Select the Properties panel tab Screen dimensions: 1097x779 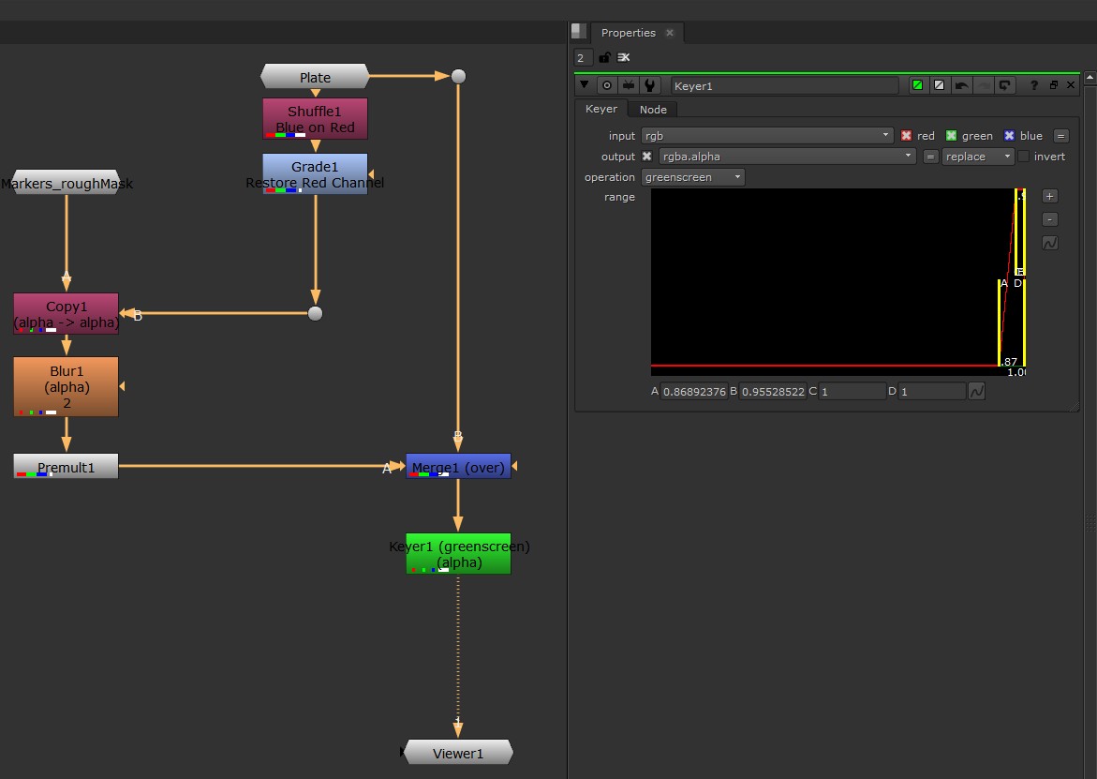tap(628, 33)
